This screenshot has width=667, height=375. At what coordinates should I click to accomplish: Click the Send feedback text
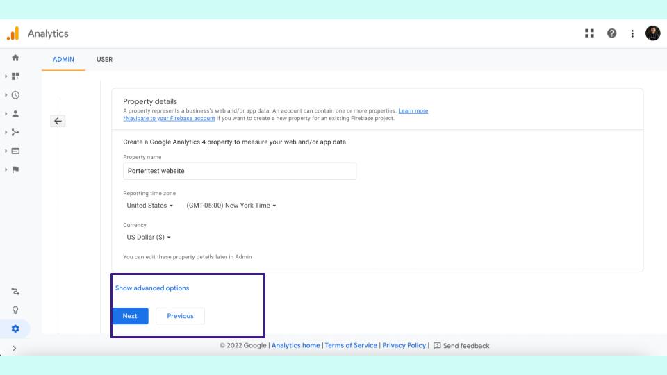point(466,346)
